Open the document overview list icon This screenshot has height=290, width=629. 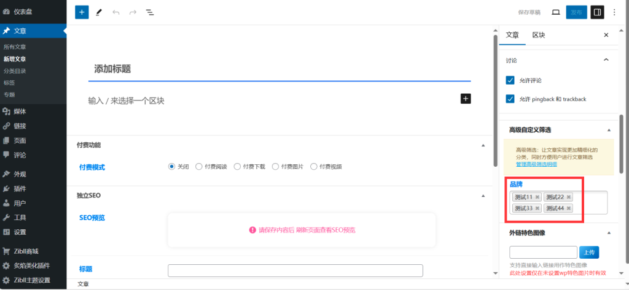pos(150,12)
